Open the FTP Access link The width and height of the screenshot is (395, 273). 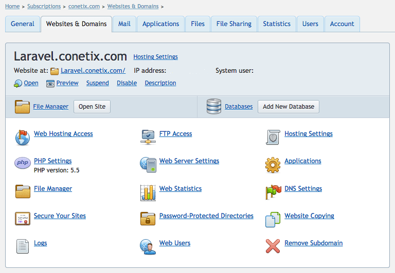(x=176, y=134)
